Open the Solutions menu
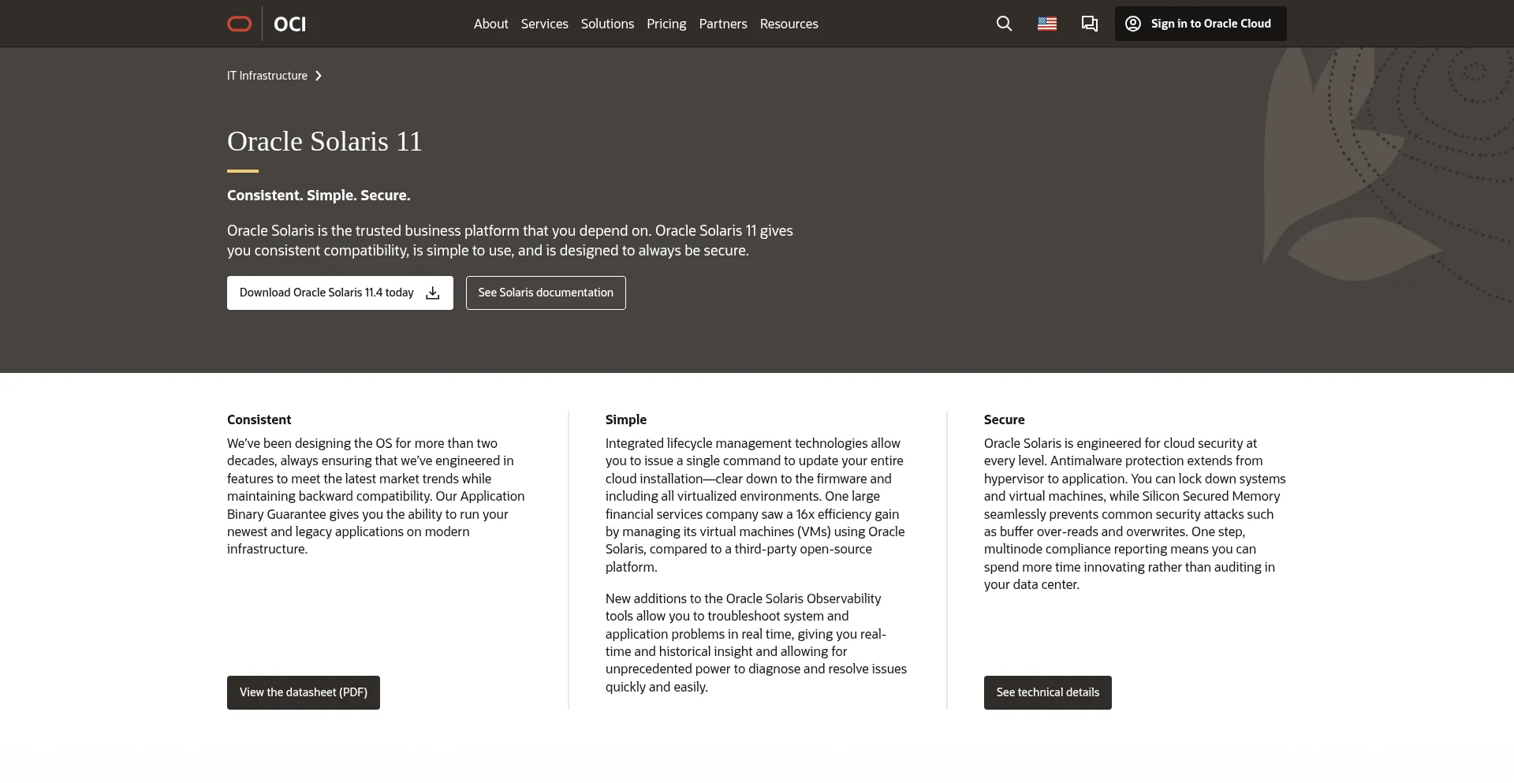1514x783 pixels. pyautogui.click(x=607, y=24)
